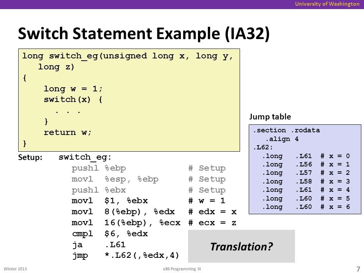
Task: Select the "movl 16(%ebp), %ecx" instruction
Action: tap(126, 223)
